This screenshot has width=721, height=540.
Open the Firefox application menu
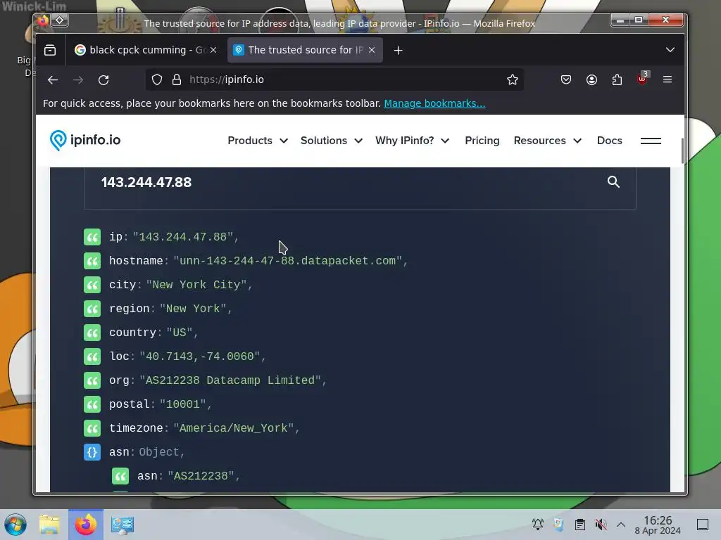click(x=667, y=79)
